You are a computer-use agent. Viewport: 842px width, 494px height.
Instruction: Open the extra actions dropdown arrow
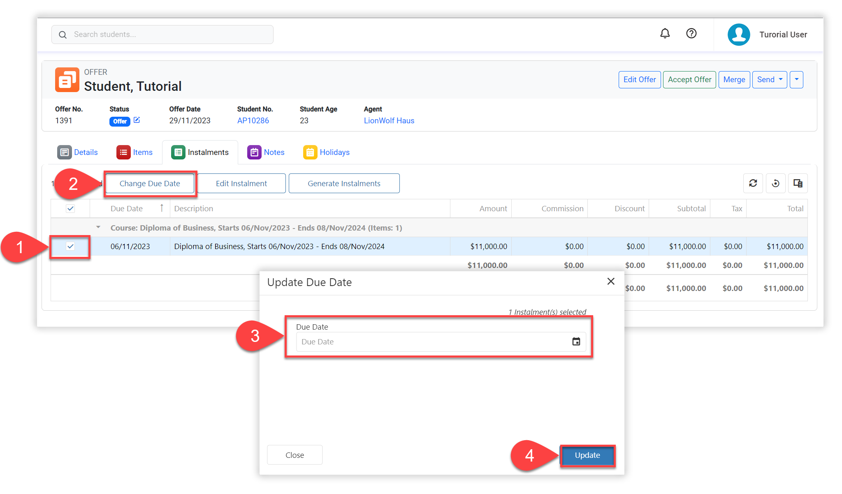796,80
